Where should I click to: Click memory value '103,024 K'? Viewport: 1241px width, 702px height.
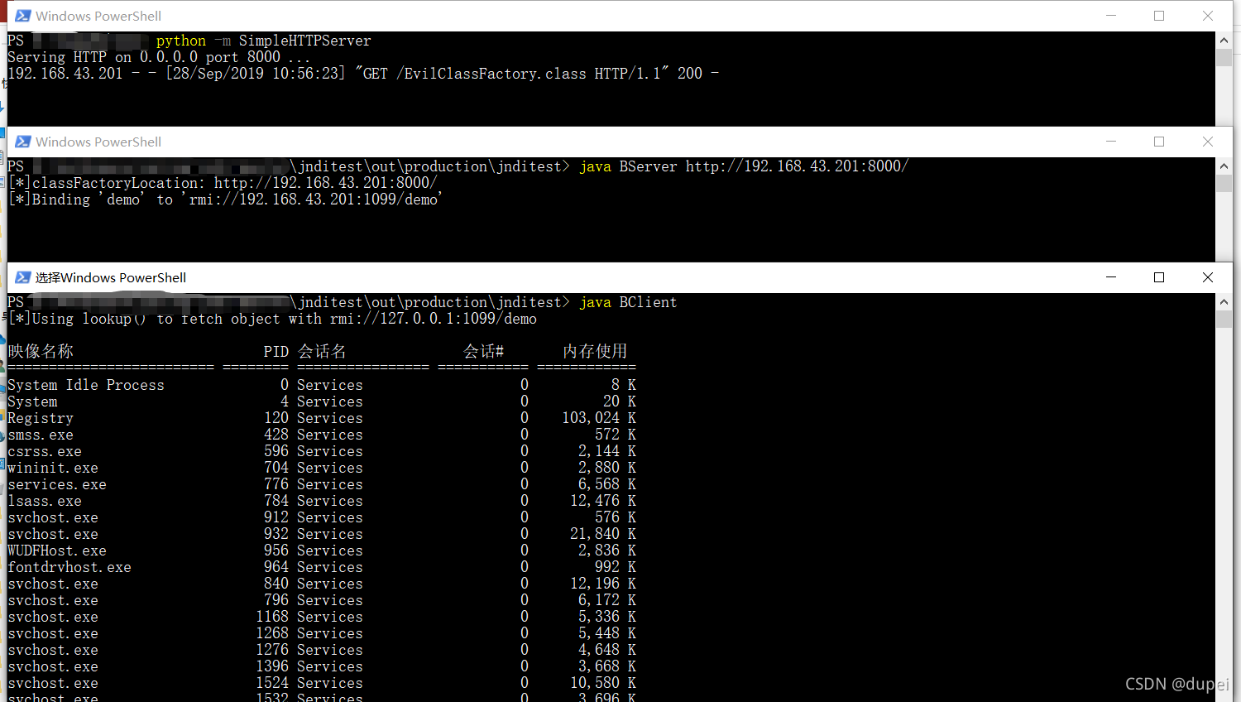click(599, 418)
